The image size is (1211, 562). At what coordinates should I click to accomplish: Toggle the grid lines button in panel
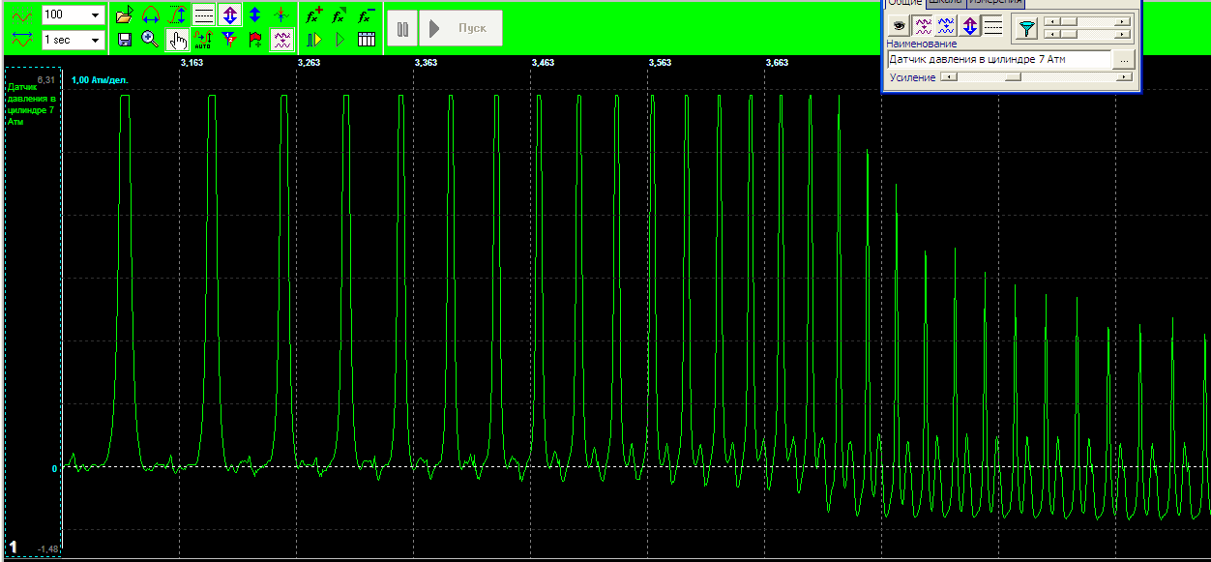pos(993,27)
